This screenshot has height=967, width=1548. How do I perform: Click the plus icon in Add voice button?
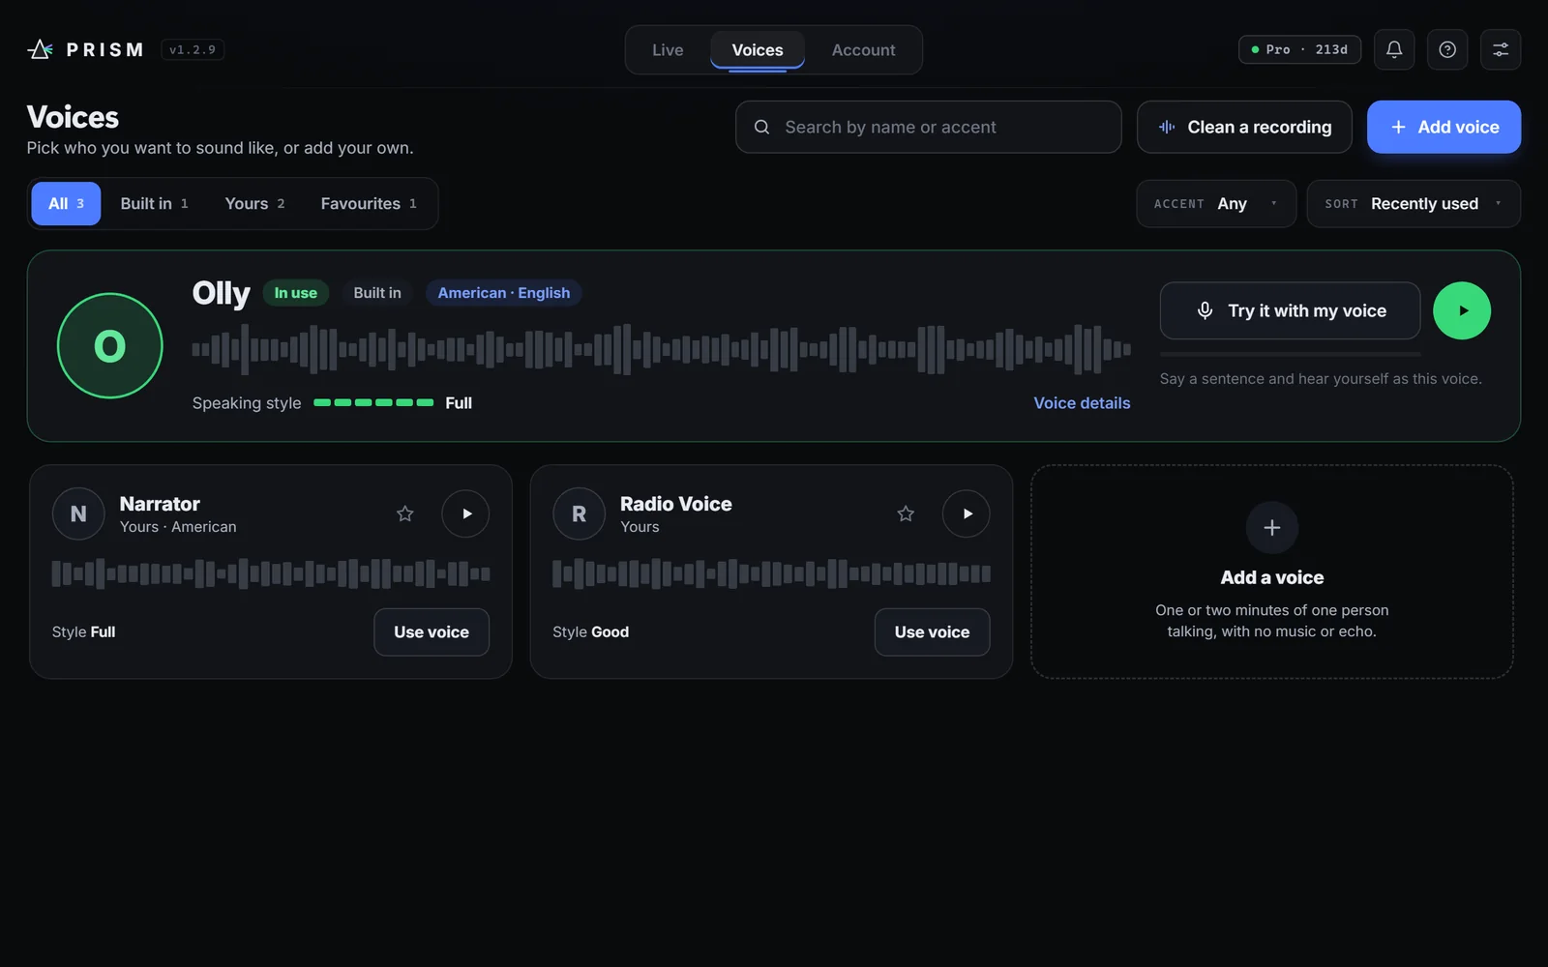[1398, 127]
